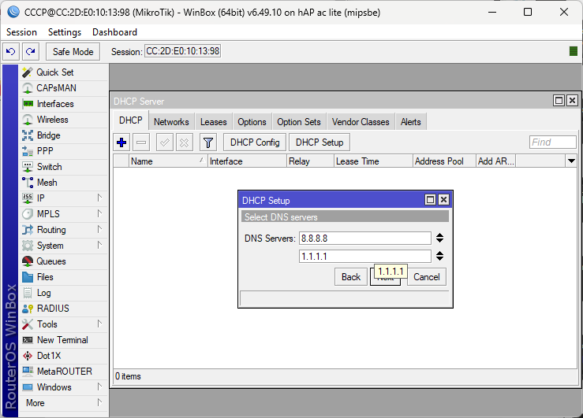This screenshot has width=583, height=418.
Task: Expand the Tools submenu
Action: tap(99, 324)
